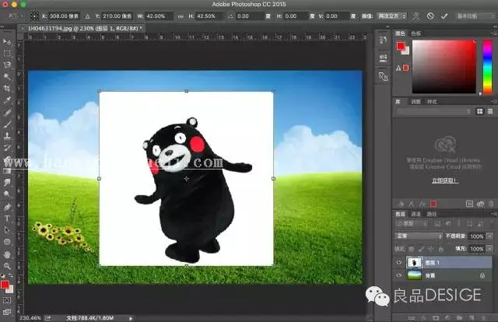
Task: Select the Healing Brush tool
Action: (7, 112)
